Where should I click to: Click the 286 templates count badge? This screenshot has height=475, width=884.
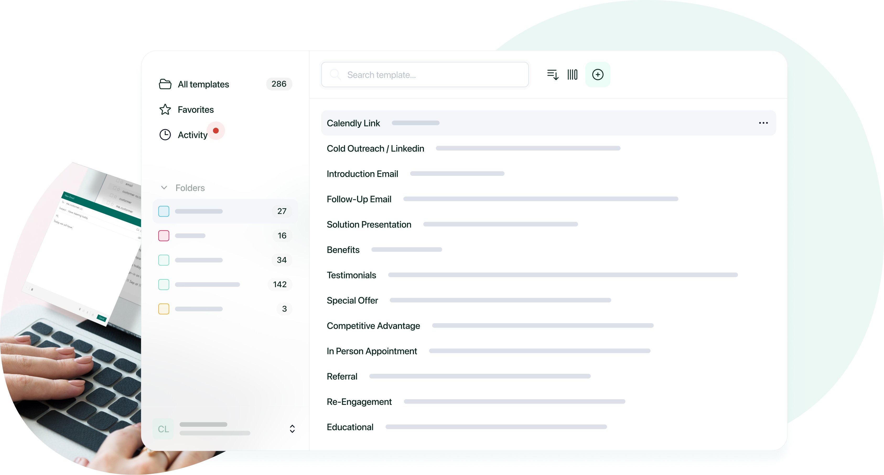(279, 84)
